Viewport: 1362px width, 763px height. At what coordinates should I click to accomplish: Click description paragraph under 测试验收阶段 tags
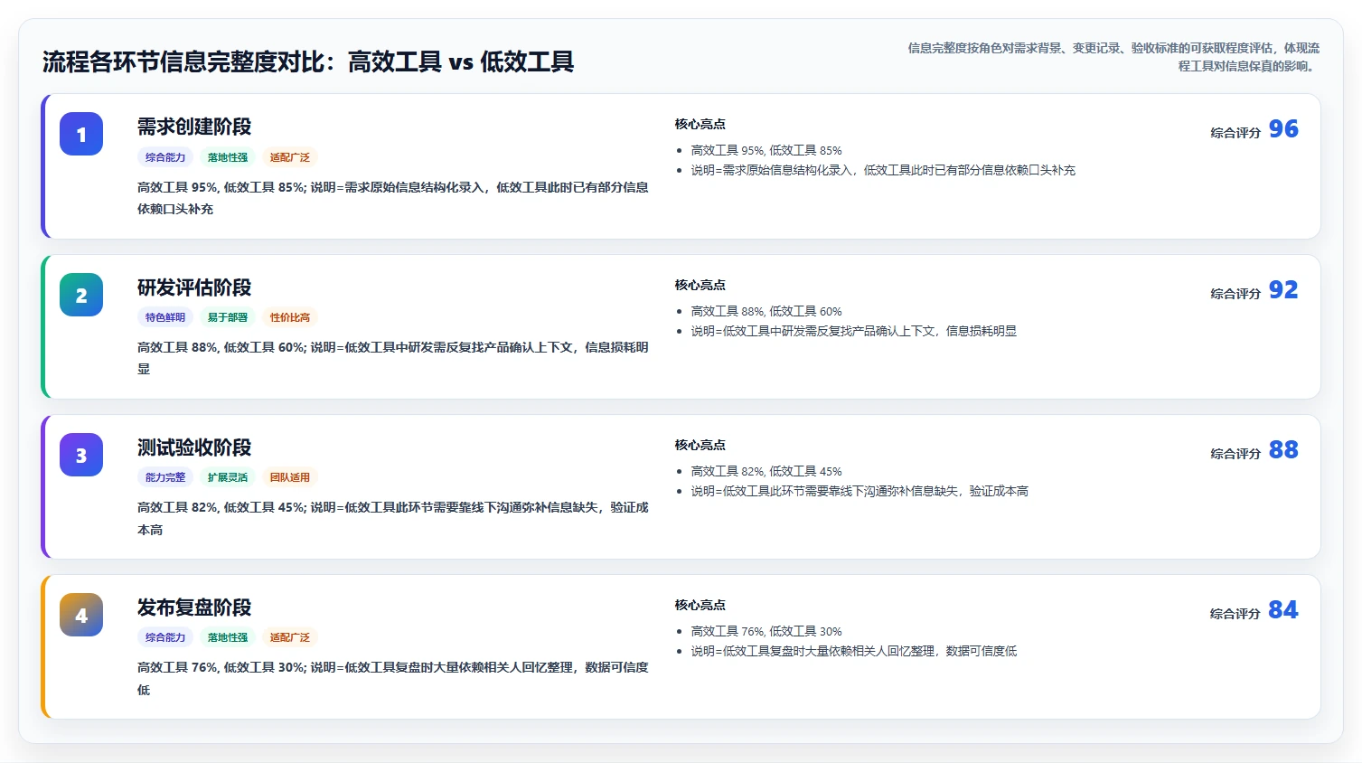(393, 519)
